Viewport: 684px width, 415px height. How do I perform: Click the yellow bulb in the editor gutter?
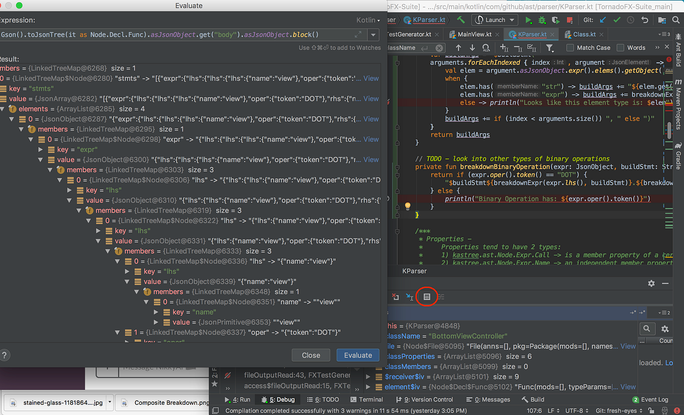pyautogui.click(x=408, y=206)
